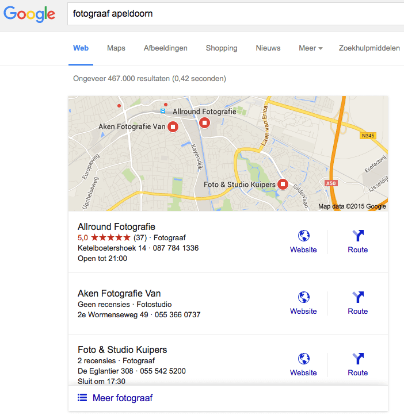This screenshot has height=415, width=404.
Task: Click the Aken Fotografie Van map pin
Action: [173, 127]
